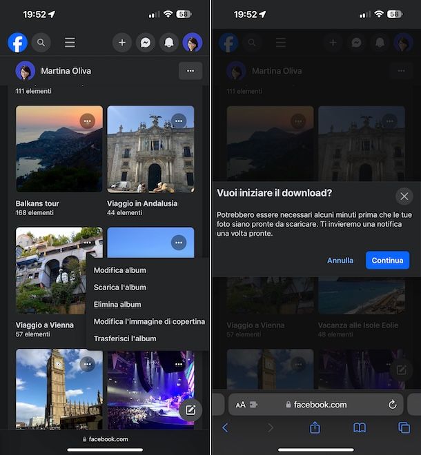Open options on Viaggio in Andalusia album
The height and width of the screenshot is (455, 421).
point(179,121)
